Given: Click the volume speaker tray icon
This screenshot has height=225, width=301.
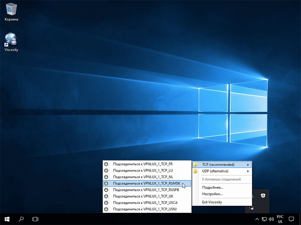Looking at the screenshot, I should tap(271, 219).
